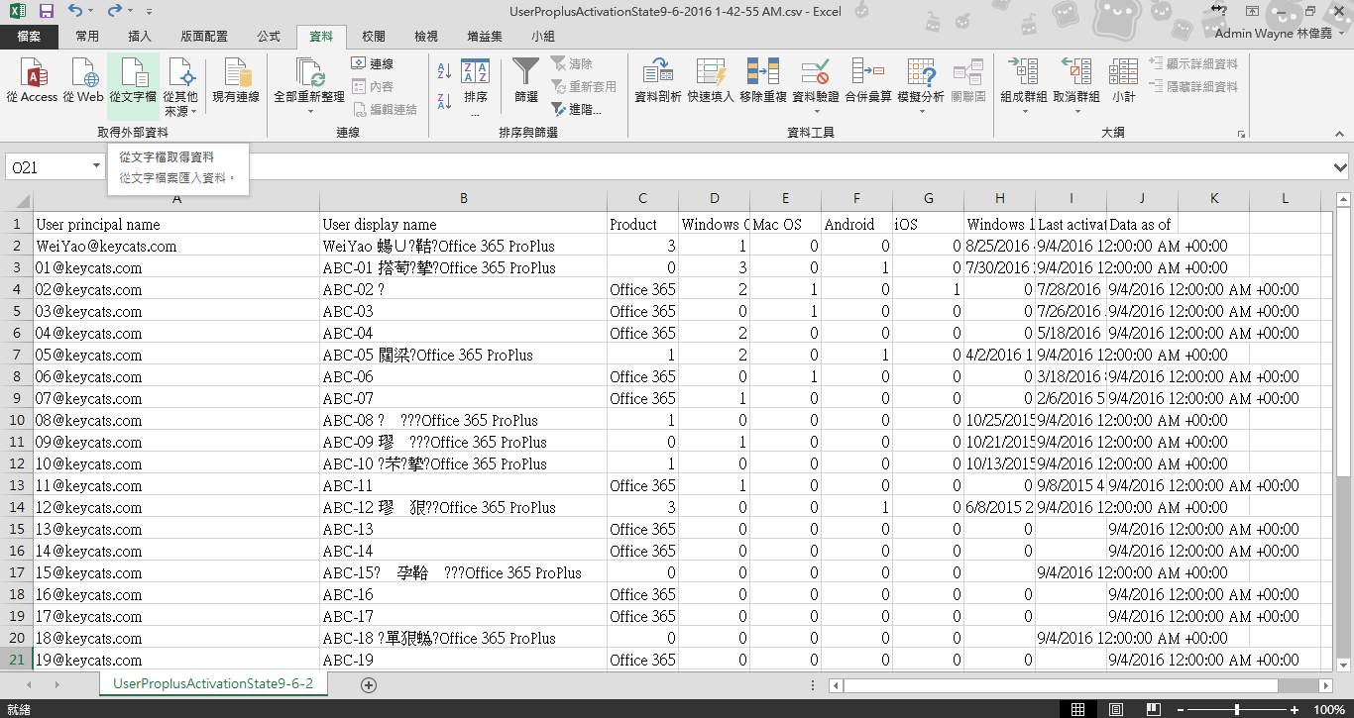Launch 資料剖析 text to columns

657,81
